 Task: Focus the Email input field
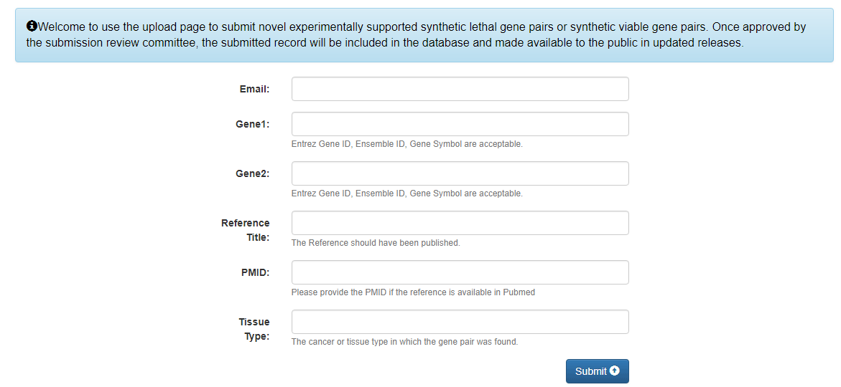[460, 89]
